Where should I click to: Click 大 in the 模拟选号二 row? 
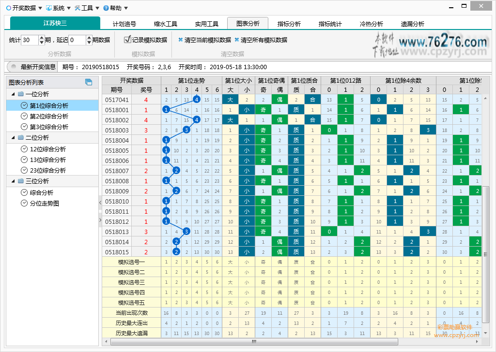(230, 272)
